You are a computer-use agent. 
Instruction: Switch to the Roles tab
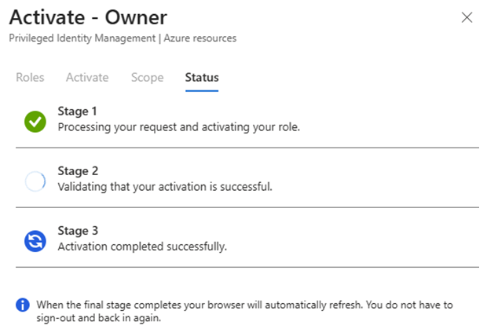[30, 78]
